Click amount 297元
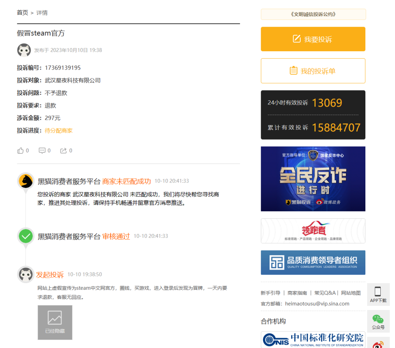This screenshot has width=395, height=348. pyautogui.click(x=53, y=118)
